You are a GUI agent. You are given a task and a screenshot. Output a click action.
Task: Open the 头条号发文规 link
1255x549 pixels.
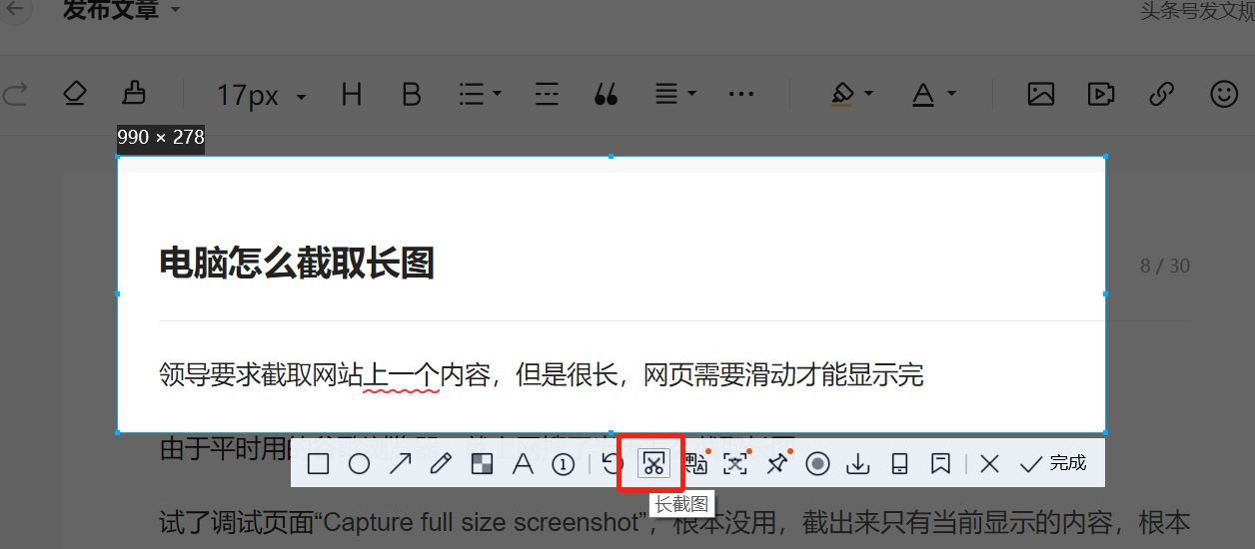click(1197, 11)
